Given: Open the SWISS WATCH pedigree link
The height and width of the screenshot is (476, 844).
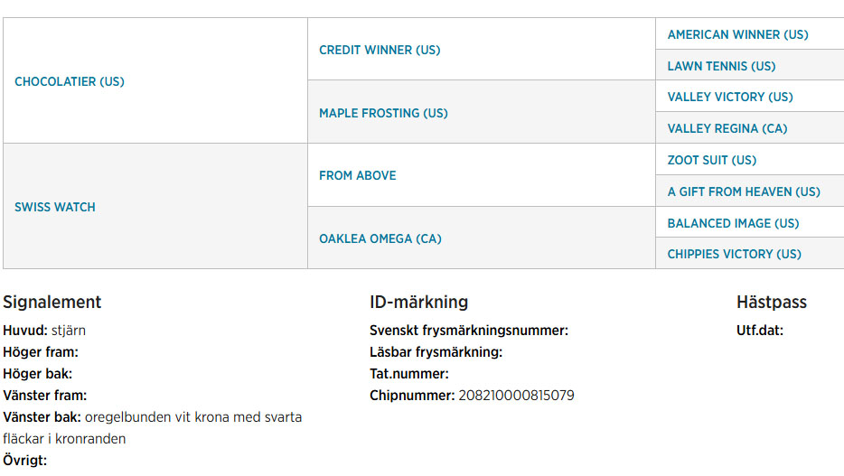Looking at the screenshot, I should [55, 207].
